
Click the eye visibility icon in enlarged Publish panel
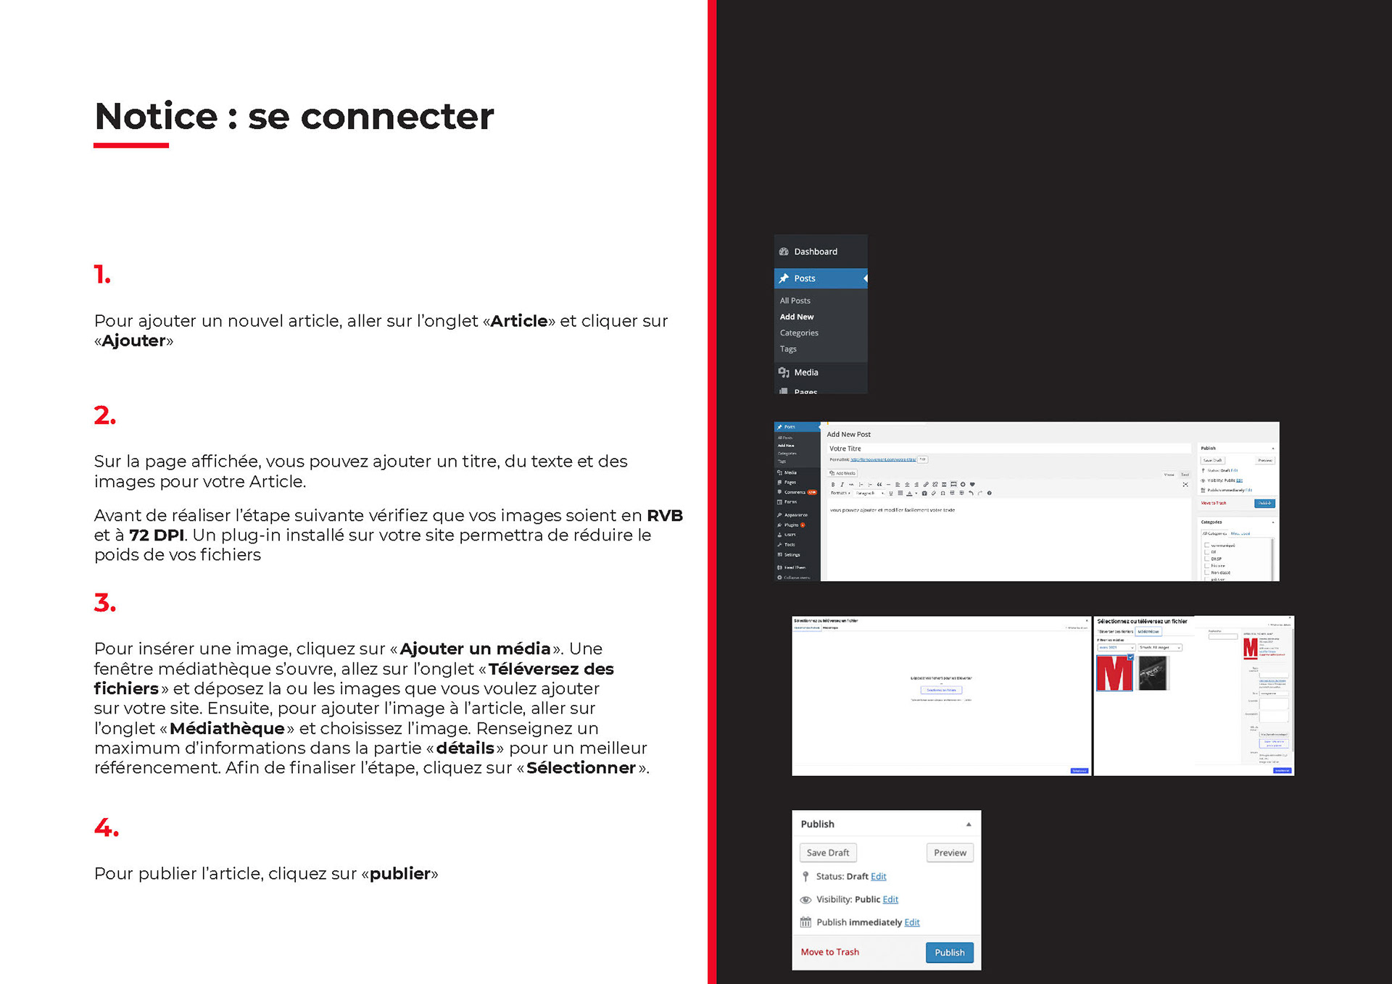805,900
